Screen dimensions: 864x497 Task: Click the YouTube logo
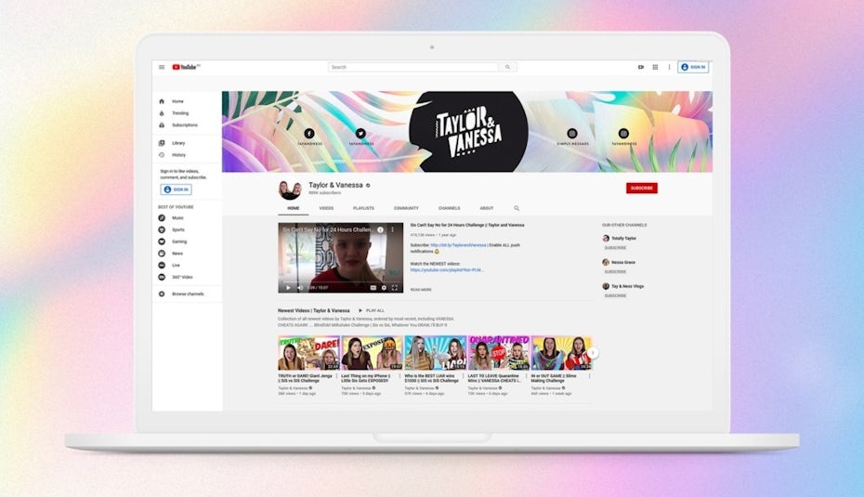pos(185,67)
